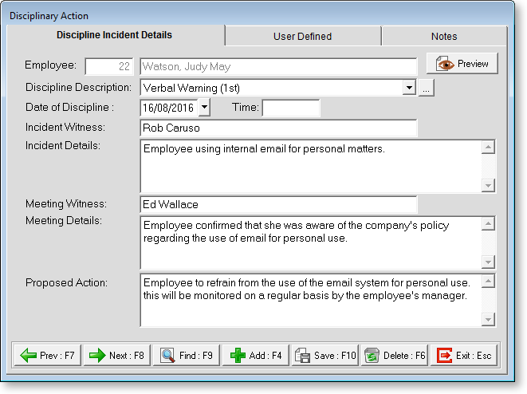Delete this record using Delete F6
527x394 pixels.
394,356
